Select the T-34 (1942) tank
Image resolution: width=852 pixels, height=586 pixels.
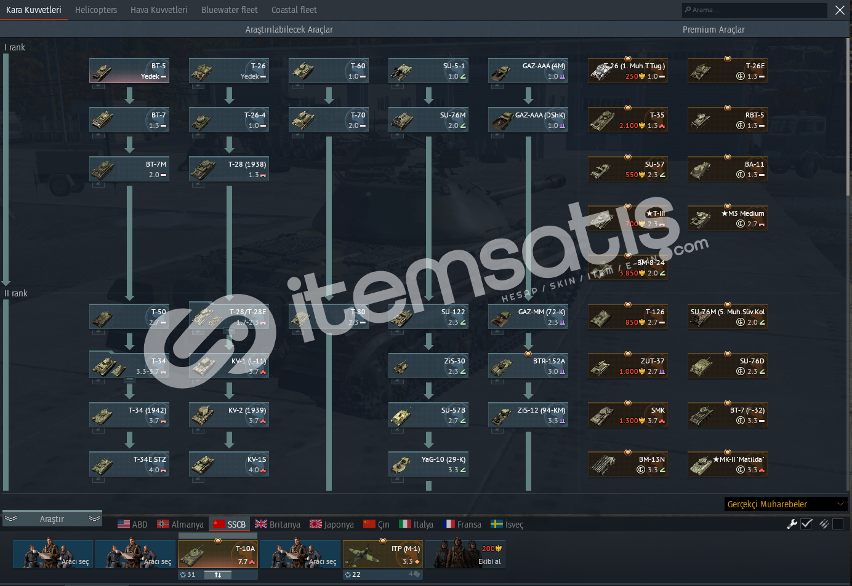point(129,415)
